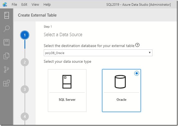Click the destination database instruction text
The height and width of the screenshot is (126, 178).
point(89,46)
